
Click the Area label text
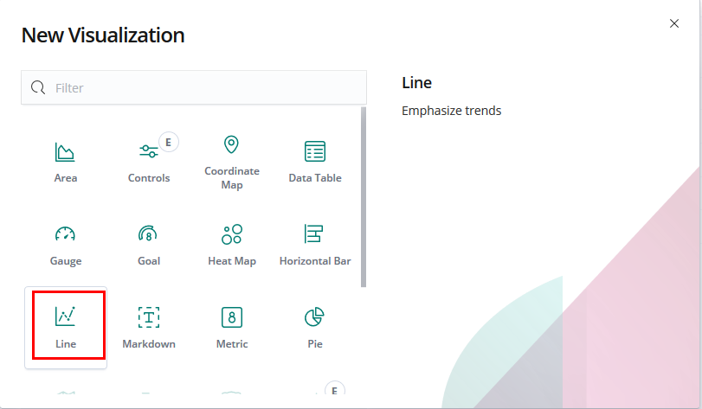click(66, 178)
